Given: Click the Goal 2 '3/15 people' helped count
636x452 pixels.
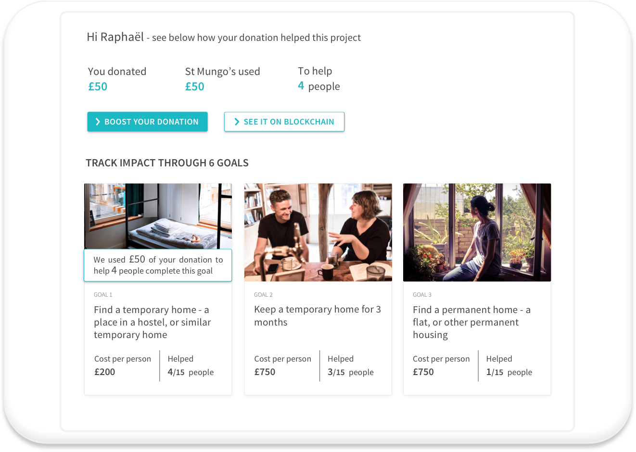Looking at the screenshot, I should pyautogui.click(x=351, y=372).
